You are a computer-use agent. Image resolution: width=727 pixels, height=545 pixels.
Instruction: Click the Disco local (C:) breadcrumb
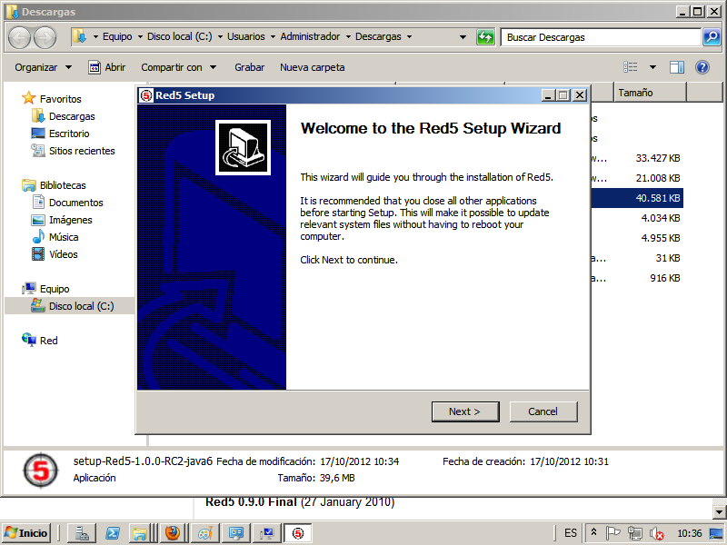[x=179, y=36]
